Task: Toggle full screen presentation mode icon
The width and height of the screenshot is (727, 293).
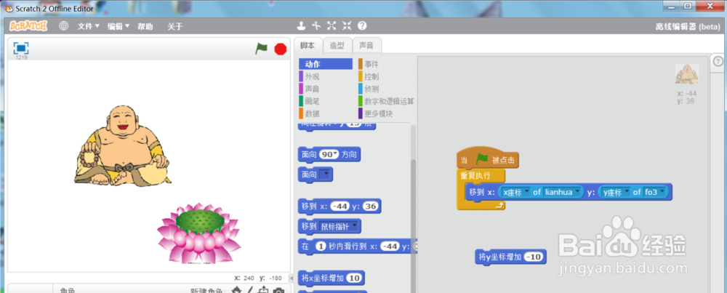Action: click(x=21, y=48)
